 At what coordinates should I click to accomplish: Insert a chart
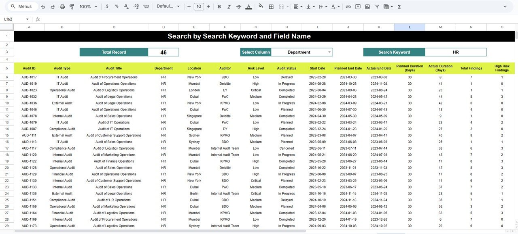[x=367, y=6]
